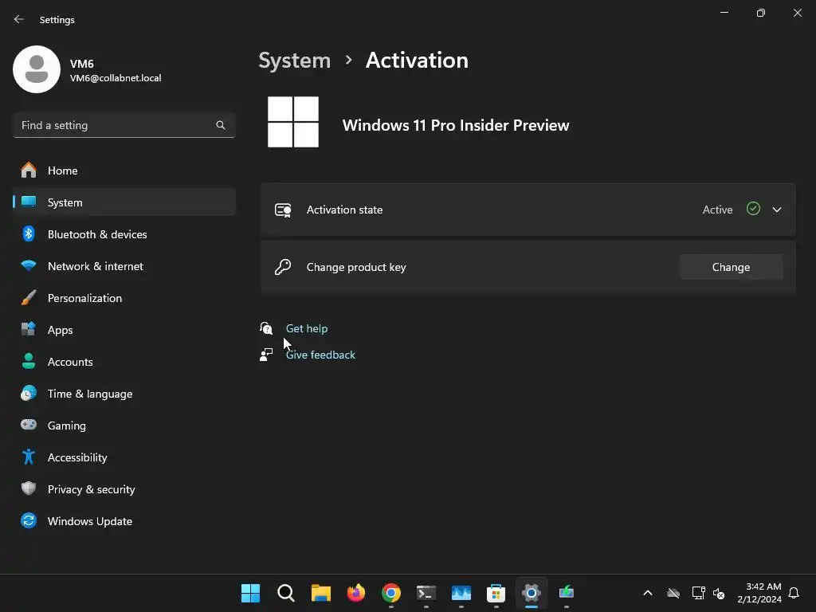This screenshot has height=612, width=816.
Task: Open Accessibility settings
Action: pos(124,457)
